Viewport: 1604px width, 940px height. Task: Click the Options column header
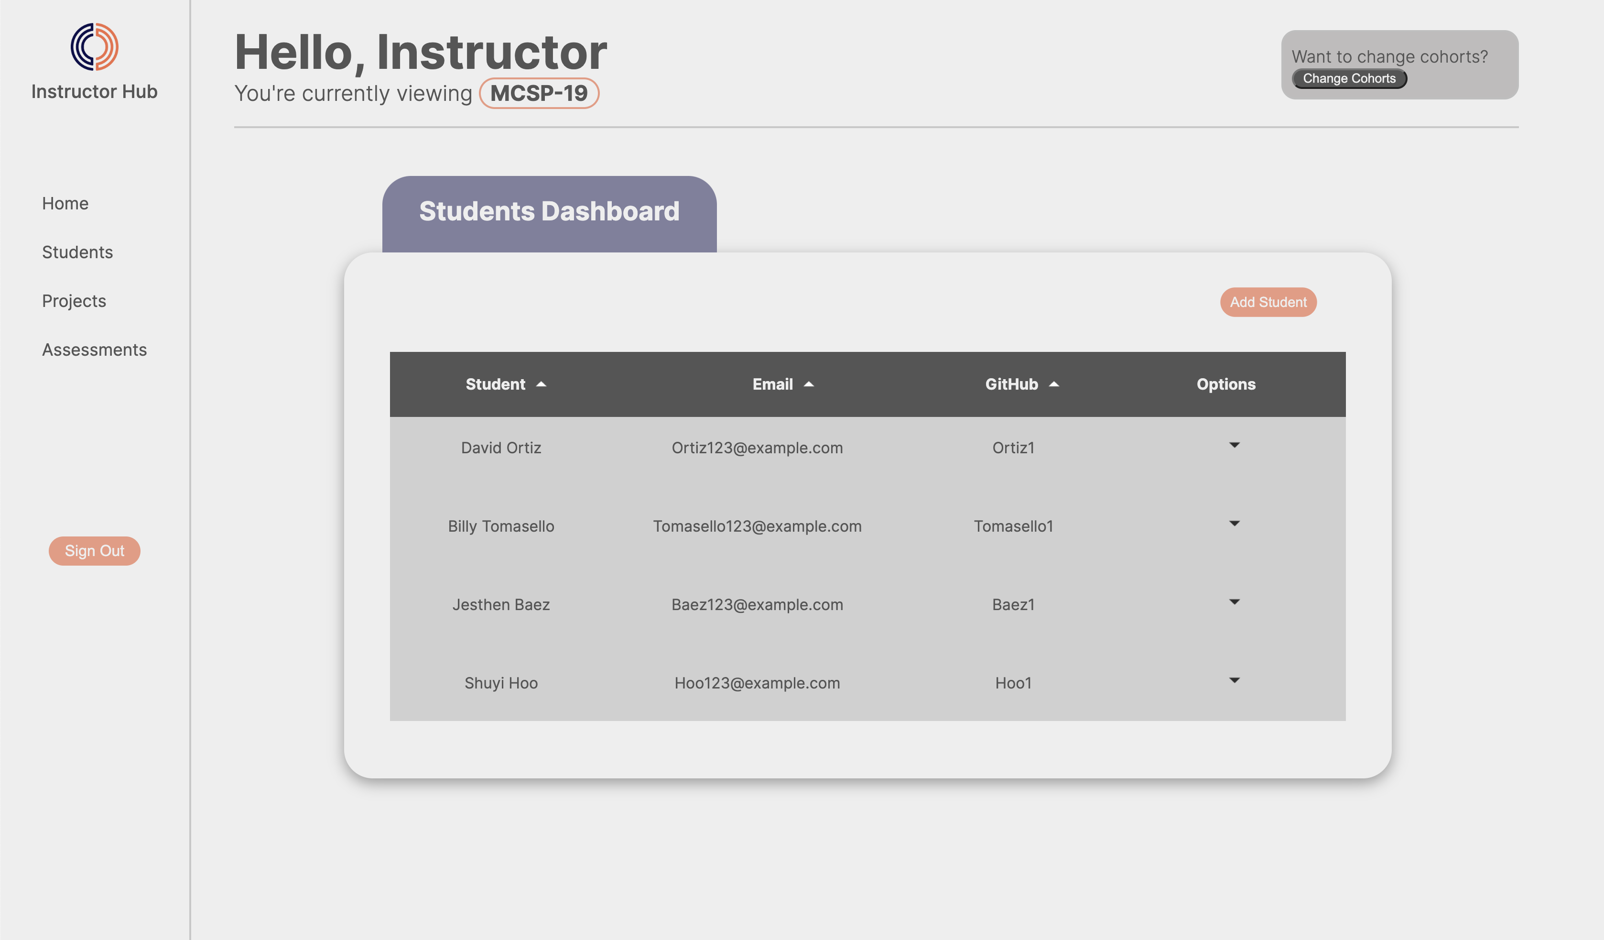(x=1226, y=384)
